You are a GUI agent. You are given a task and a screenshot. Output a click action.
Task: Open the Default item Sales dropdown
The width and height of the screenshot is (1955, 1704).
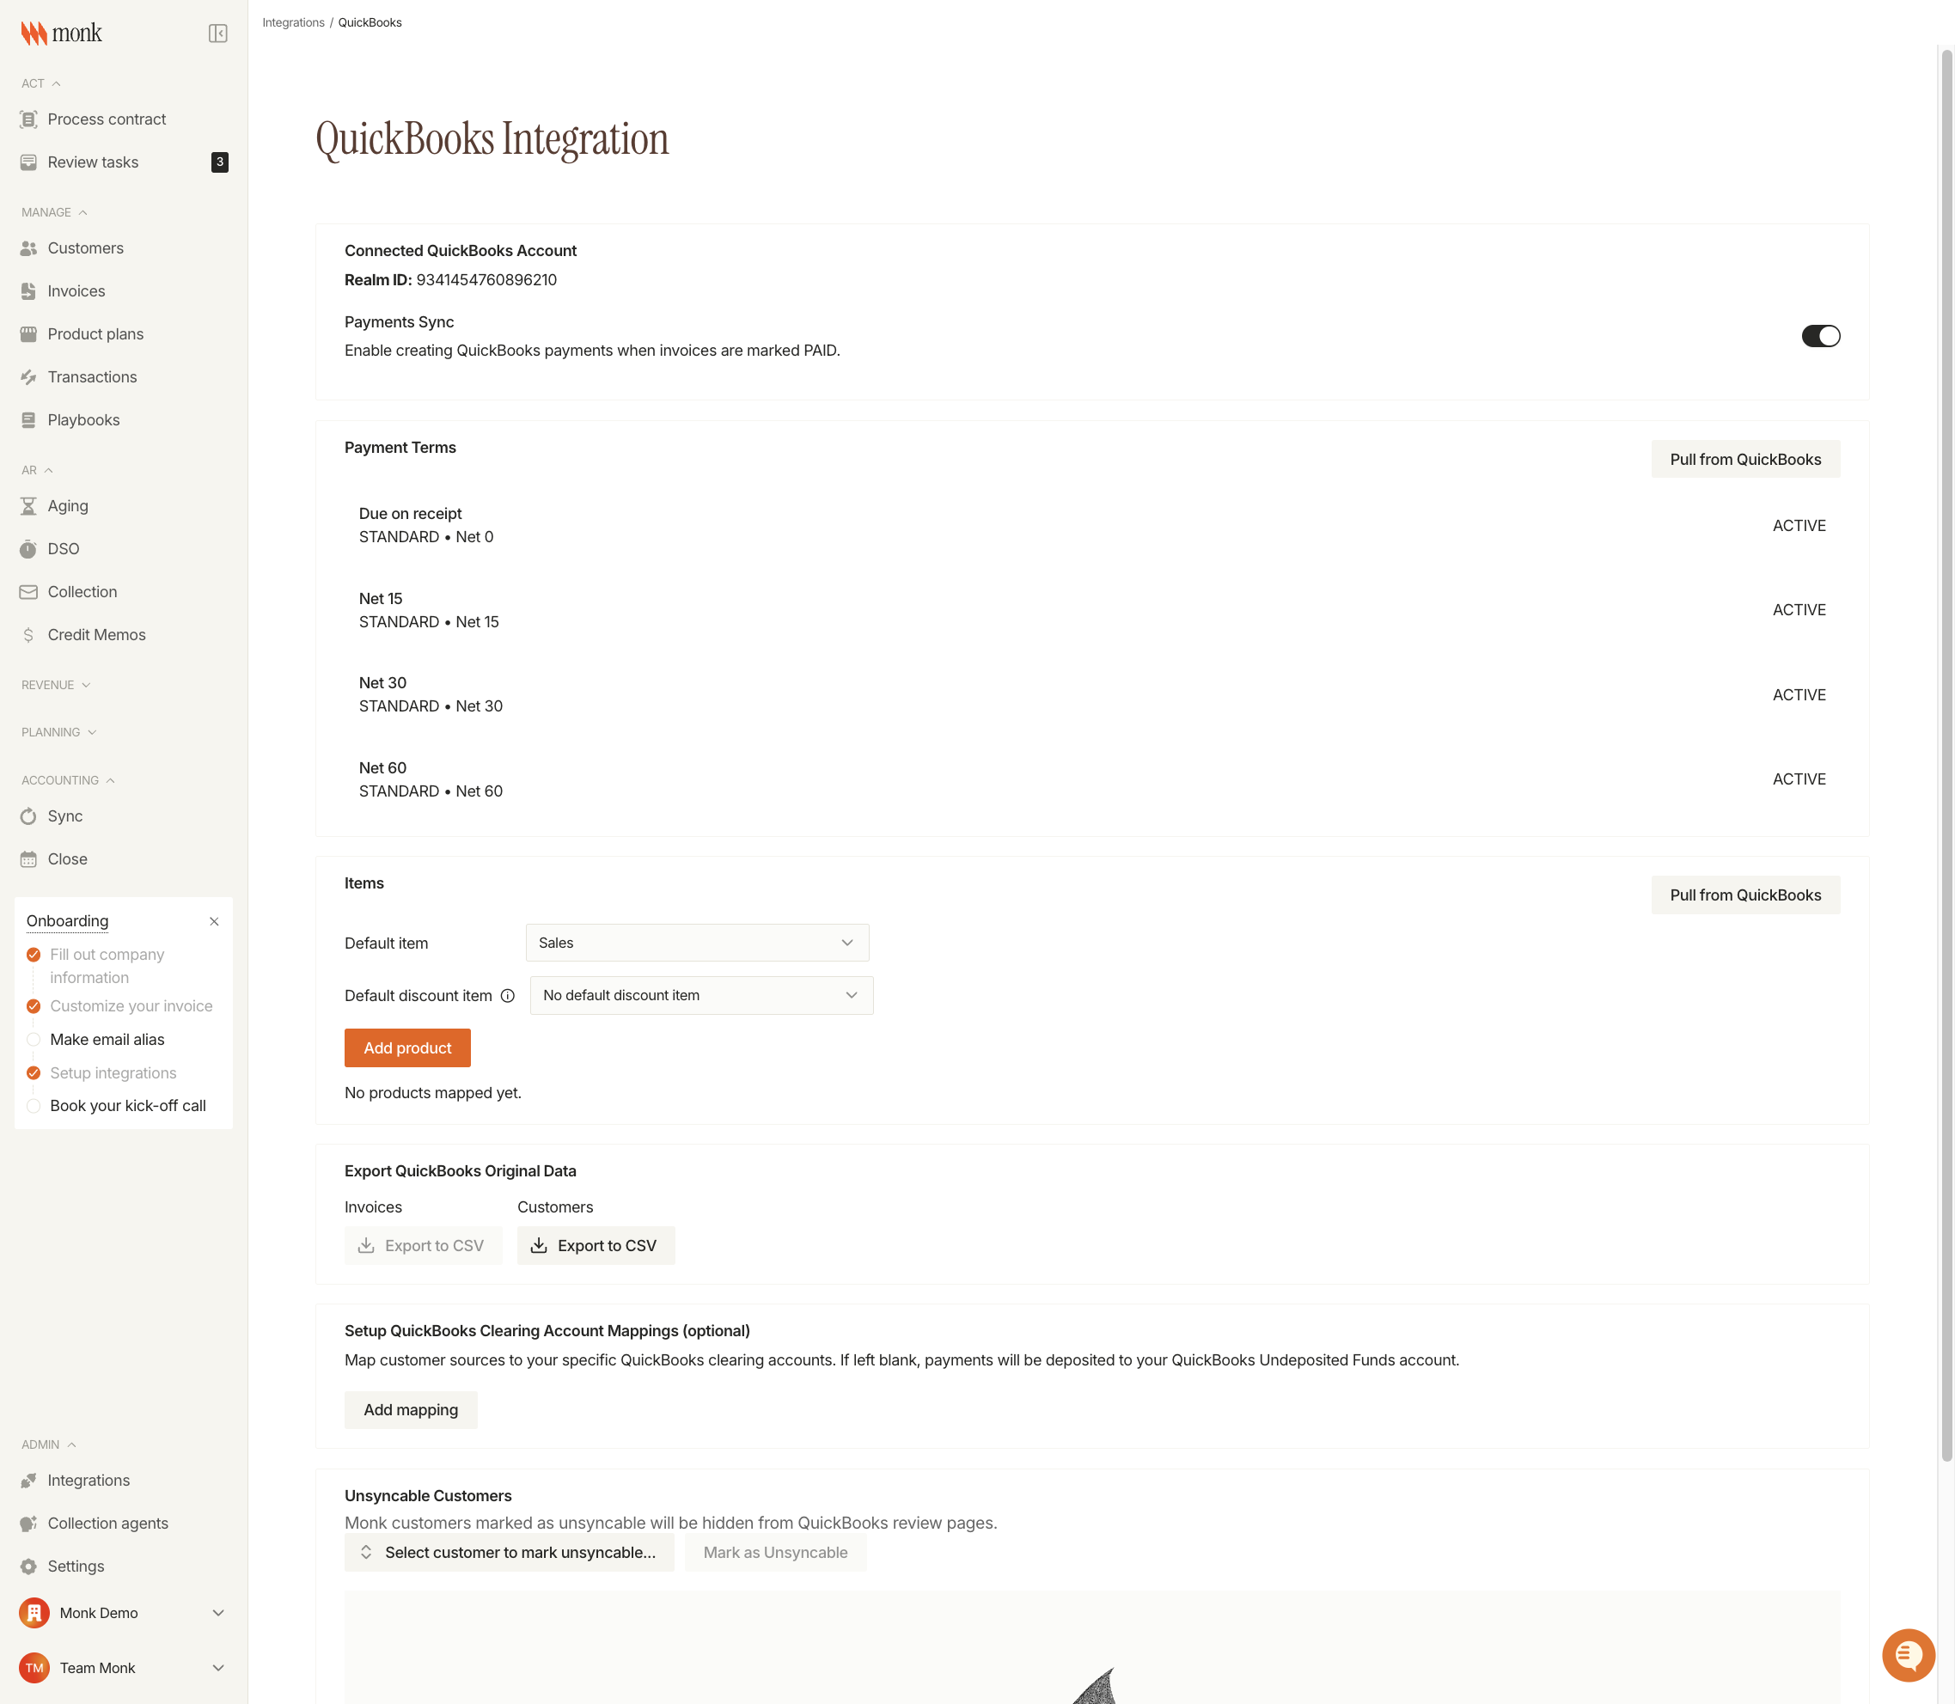click(697, 943)
